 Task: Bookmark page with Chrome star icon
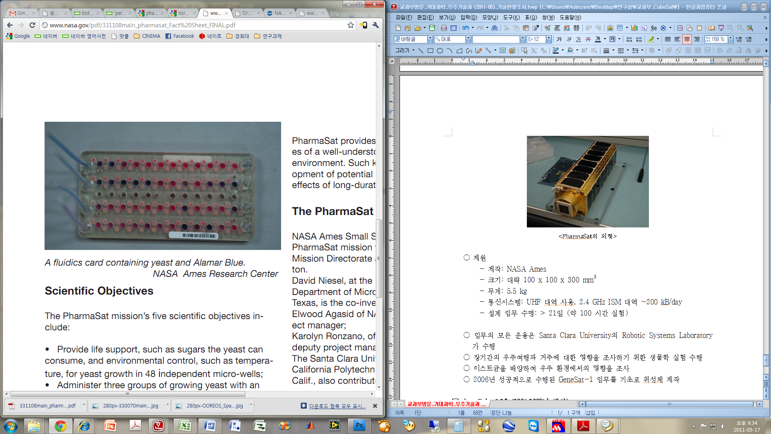point(351,25)
